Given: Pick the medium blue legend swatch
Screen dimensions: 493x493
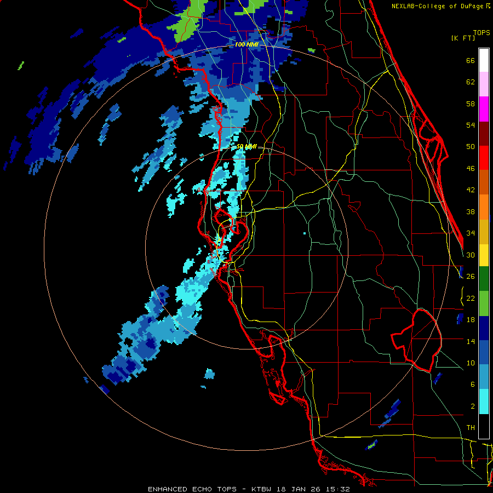Looking at the screenshot, I should [484, 352].
